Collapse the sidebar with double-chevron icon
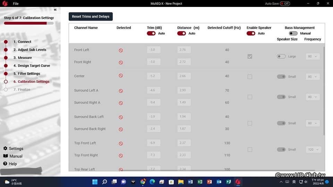 point(55,10)
